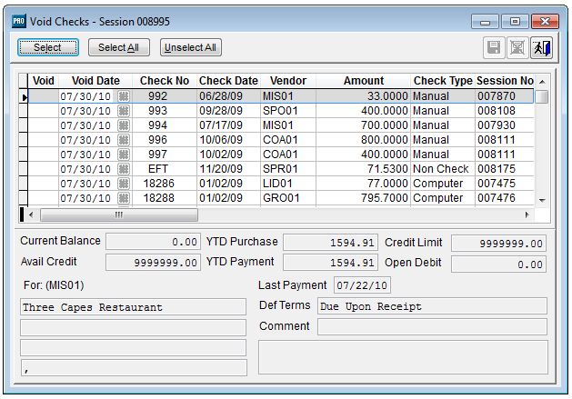Screen dimensions: 572x399
Task: Toggle Void cell for check 993
Action: pyautogui.click(x=44, y=111)
